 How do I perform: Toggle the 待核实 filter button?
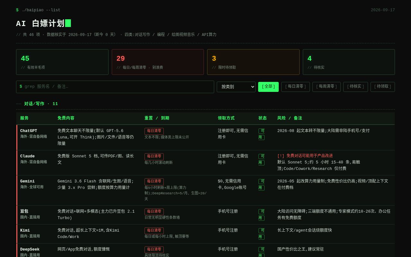[x=355, y=87]
